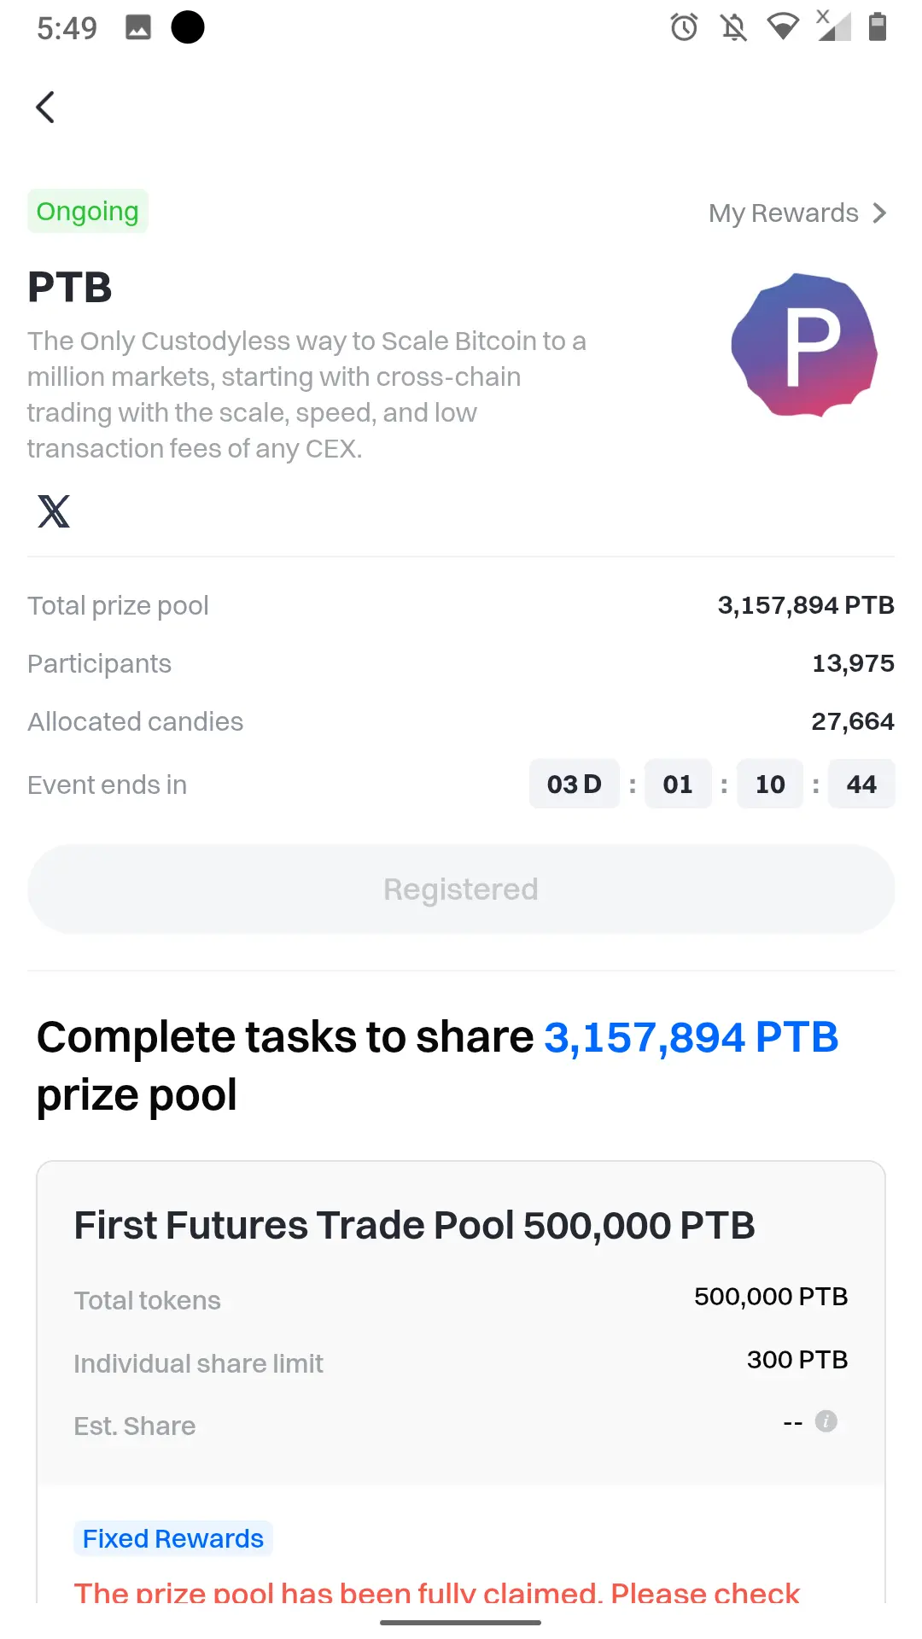
Task: Tap the First Futures Trade Pool heading
Action: point(414,1225)
